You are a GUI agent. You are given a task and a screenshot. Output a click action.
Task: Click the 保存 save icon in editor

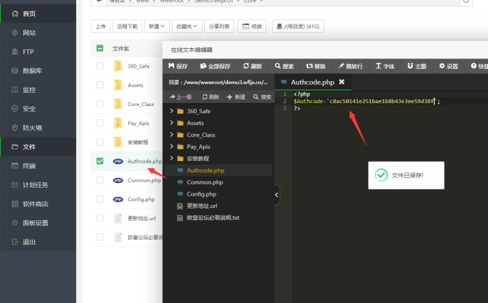pyautogui.click(x=171, y=66)
